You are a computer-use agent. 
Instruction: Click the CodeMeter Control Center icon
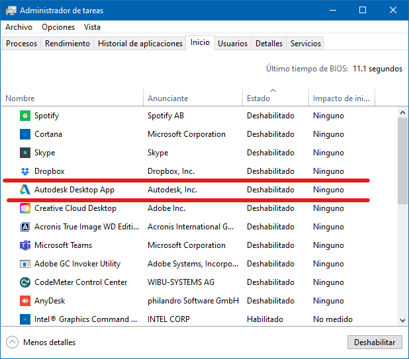pos(25,282)
